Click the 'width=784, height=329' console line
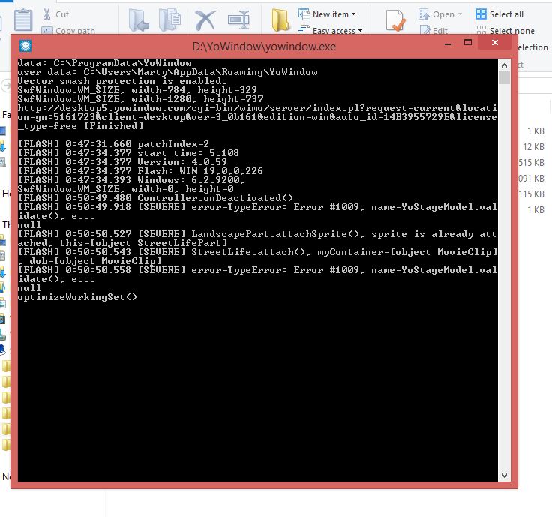 coord(137,90)
